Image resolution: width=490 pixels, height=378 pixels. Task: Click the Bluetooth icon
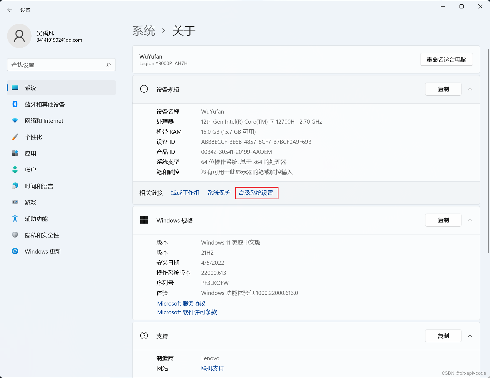(x=15, y=104)
